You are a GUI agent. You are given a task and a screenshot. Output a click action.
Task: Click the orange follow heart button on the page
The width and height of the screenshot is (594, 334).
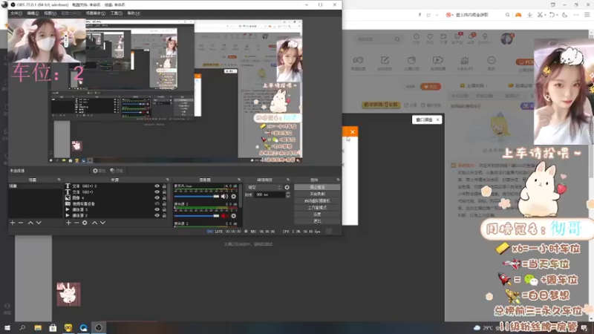[431, 87]
